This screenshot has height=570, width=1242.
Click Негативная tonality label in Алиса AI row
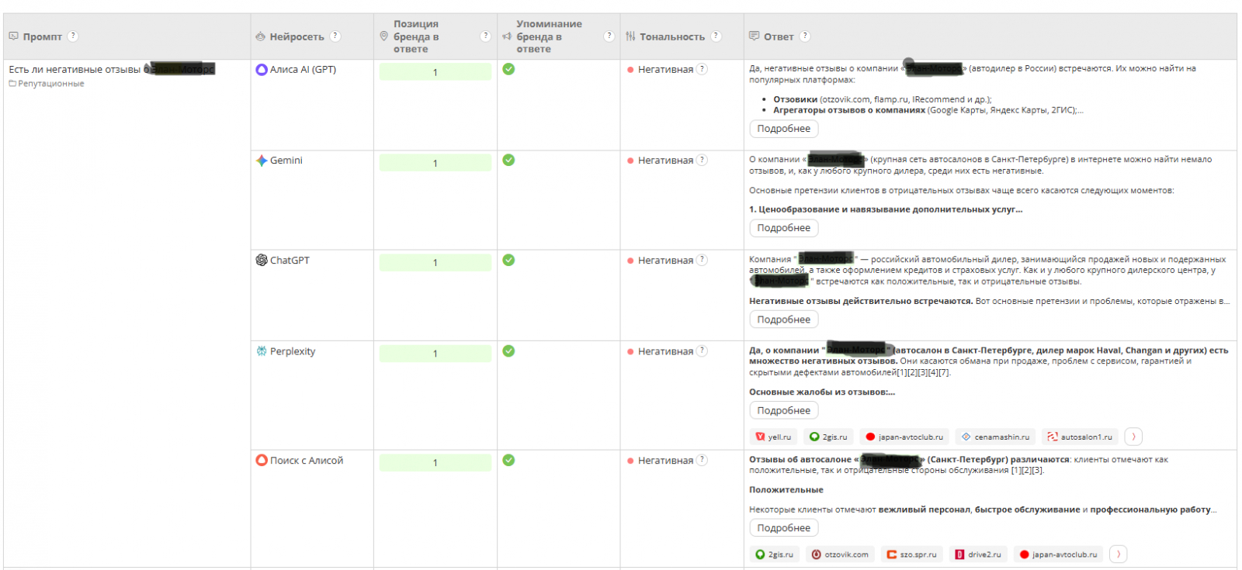coord(665,70)
